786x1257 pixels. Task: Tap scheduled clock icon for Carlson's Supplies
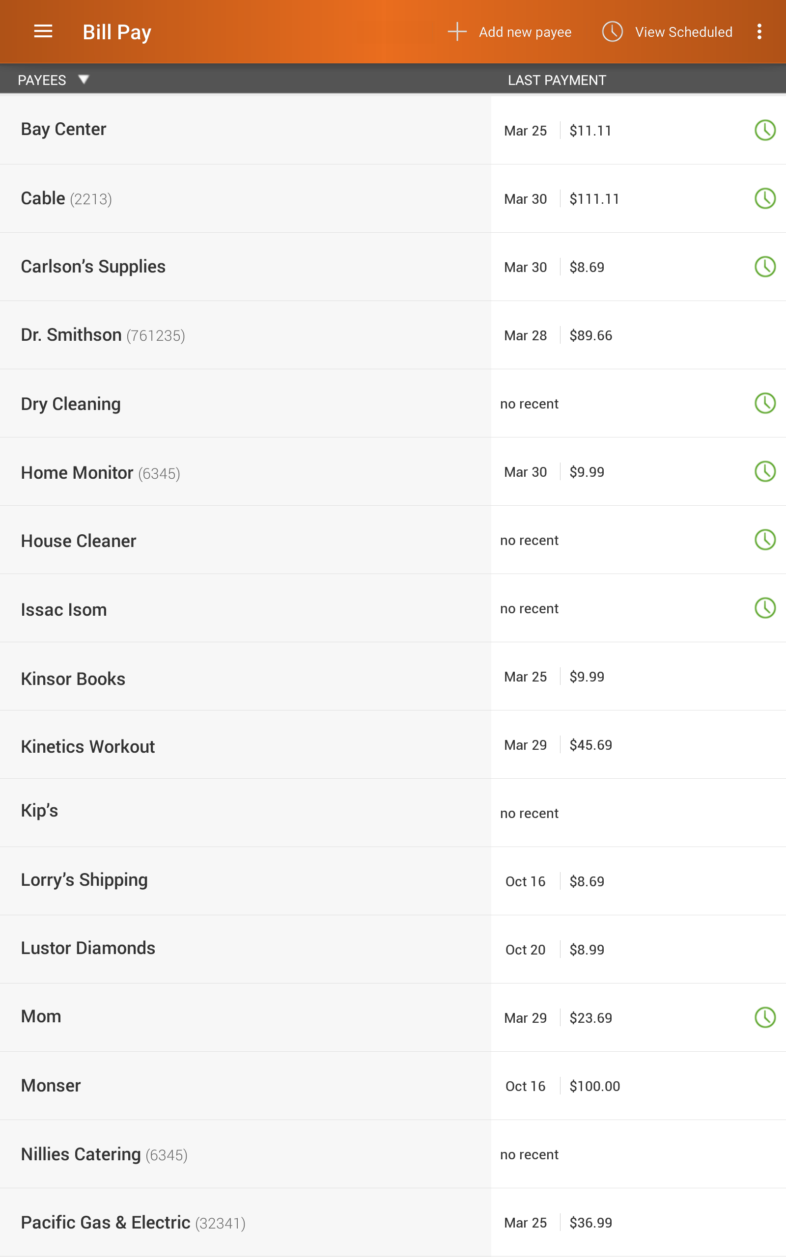(x=765, y=267)
